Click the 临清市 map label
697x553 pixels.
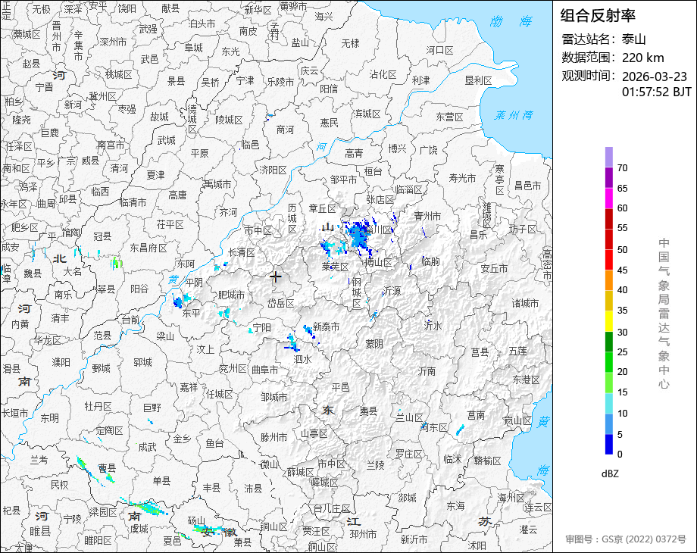133,202
